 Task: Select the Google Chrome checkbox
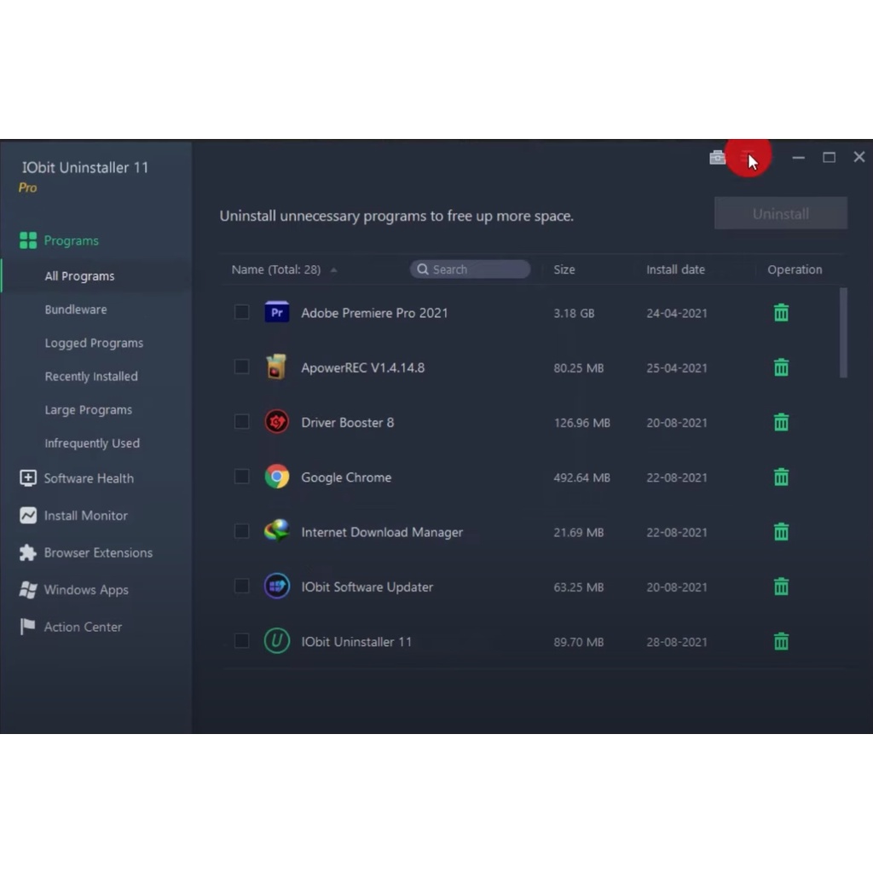(242, 477)
